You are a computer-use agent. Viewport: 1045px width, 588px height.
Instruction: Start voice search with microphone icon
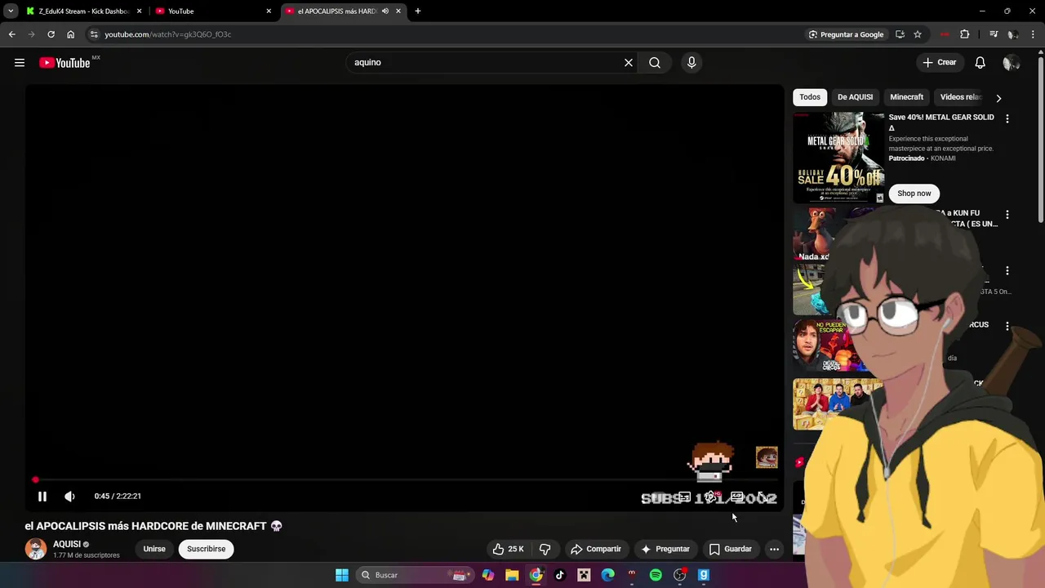click(691, 63)
